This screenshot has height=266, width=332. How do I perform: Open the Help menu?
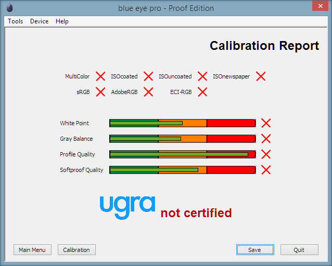click(x=62, y=21)
